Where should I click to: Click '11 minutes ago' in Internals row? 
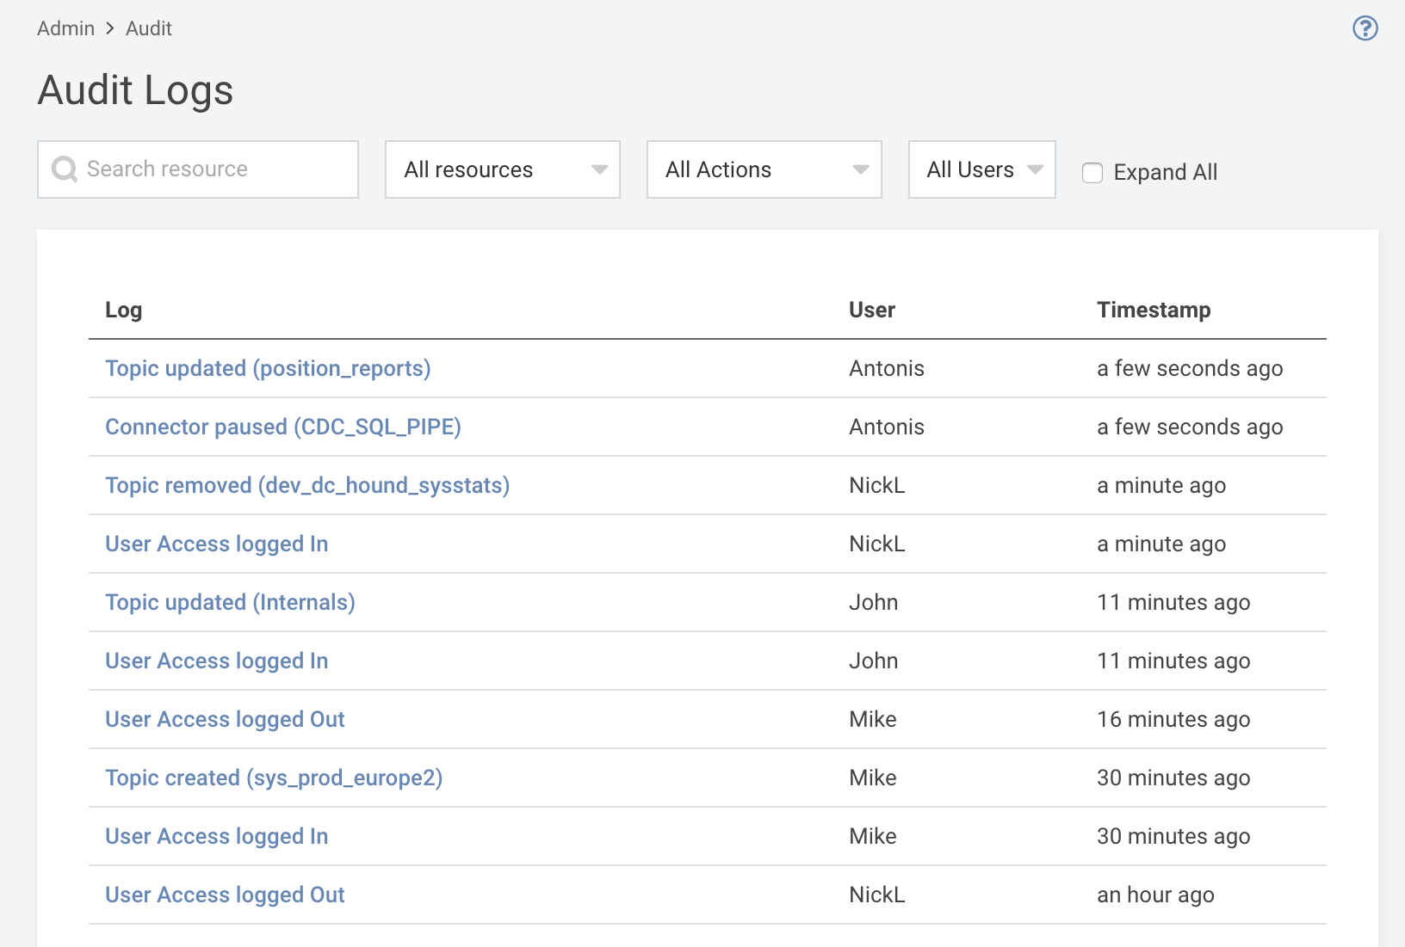coord(1173,602)
